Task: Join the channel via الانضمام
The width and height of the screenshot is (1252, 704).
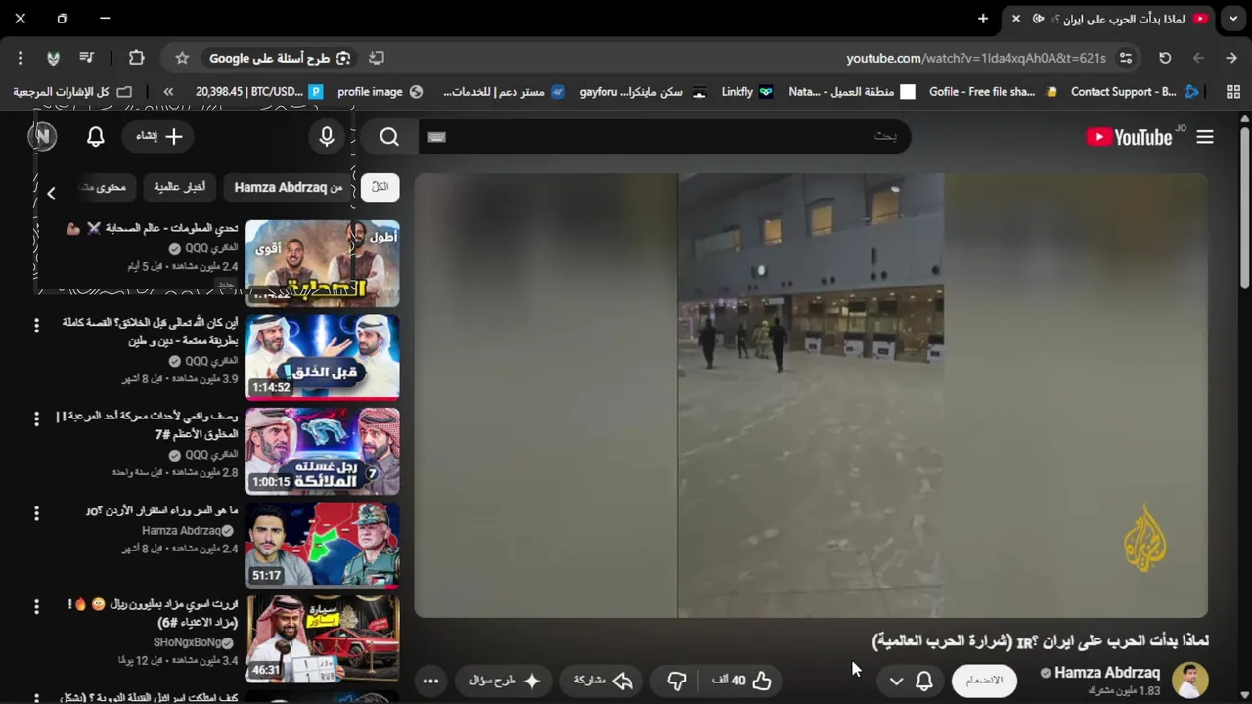Action: click(984, 681)
